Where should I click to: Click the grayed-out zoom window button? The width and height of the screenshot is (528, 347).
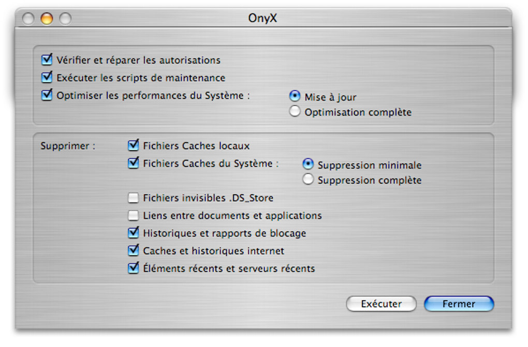tap(65, 19)
